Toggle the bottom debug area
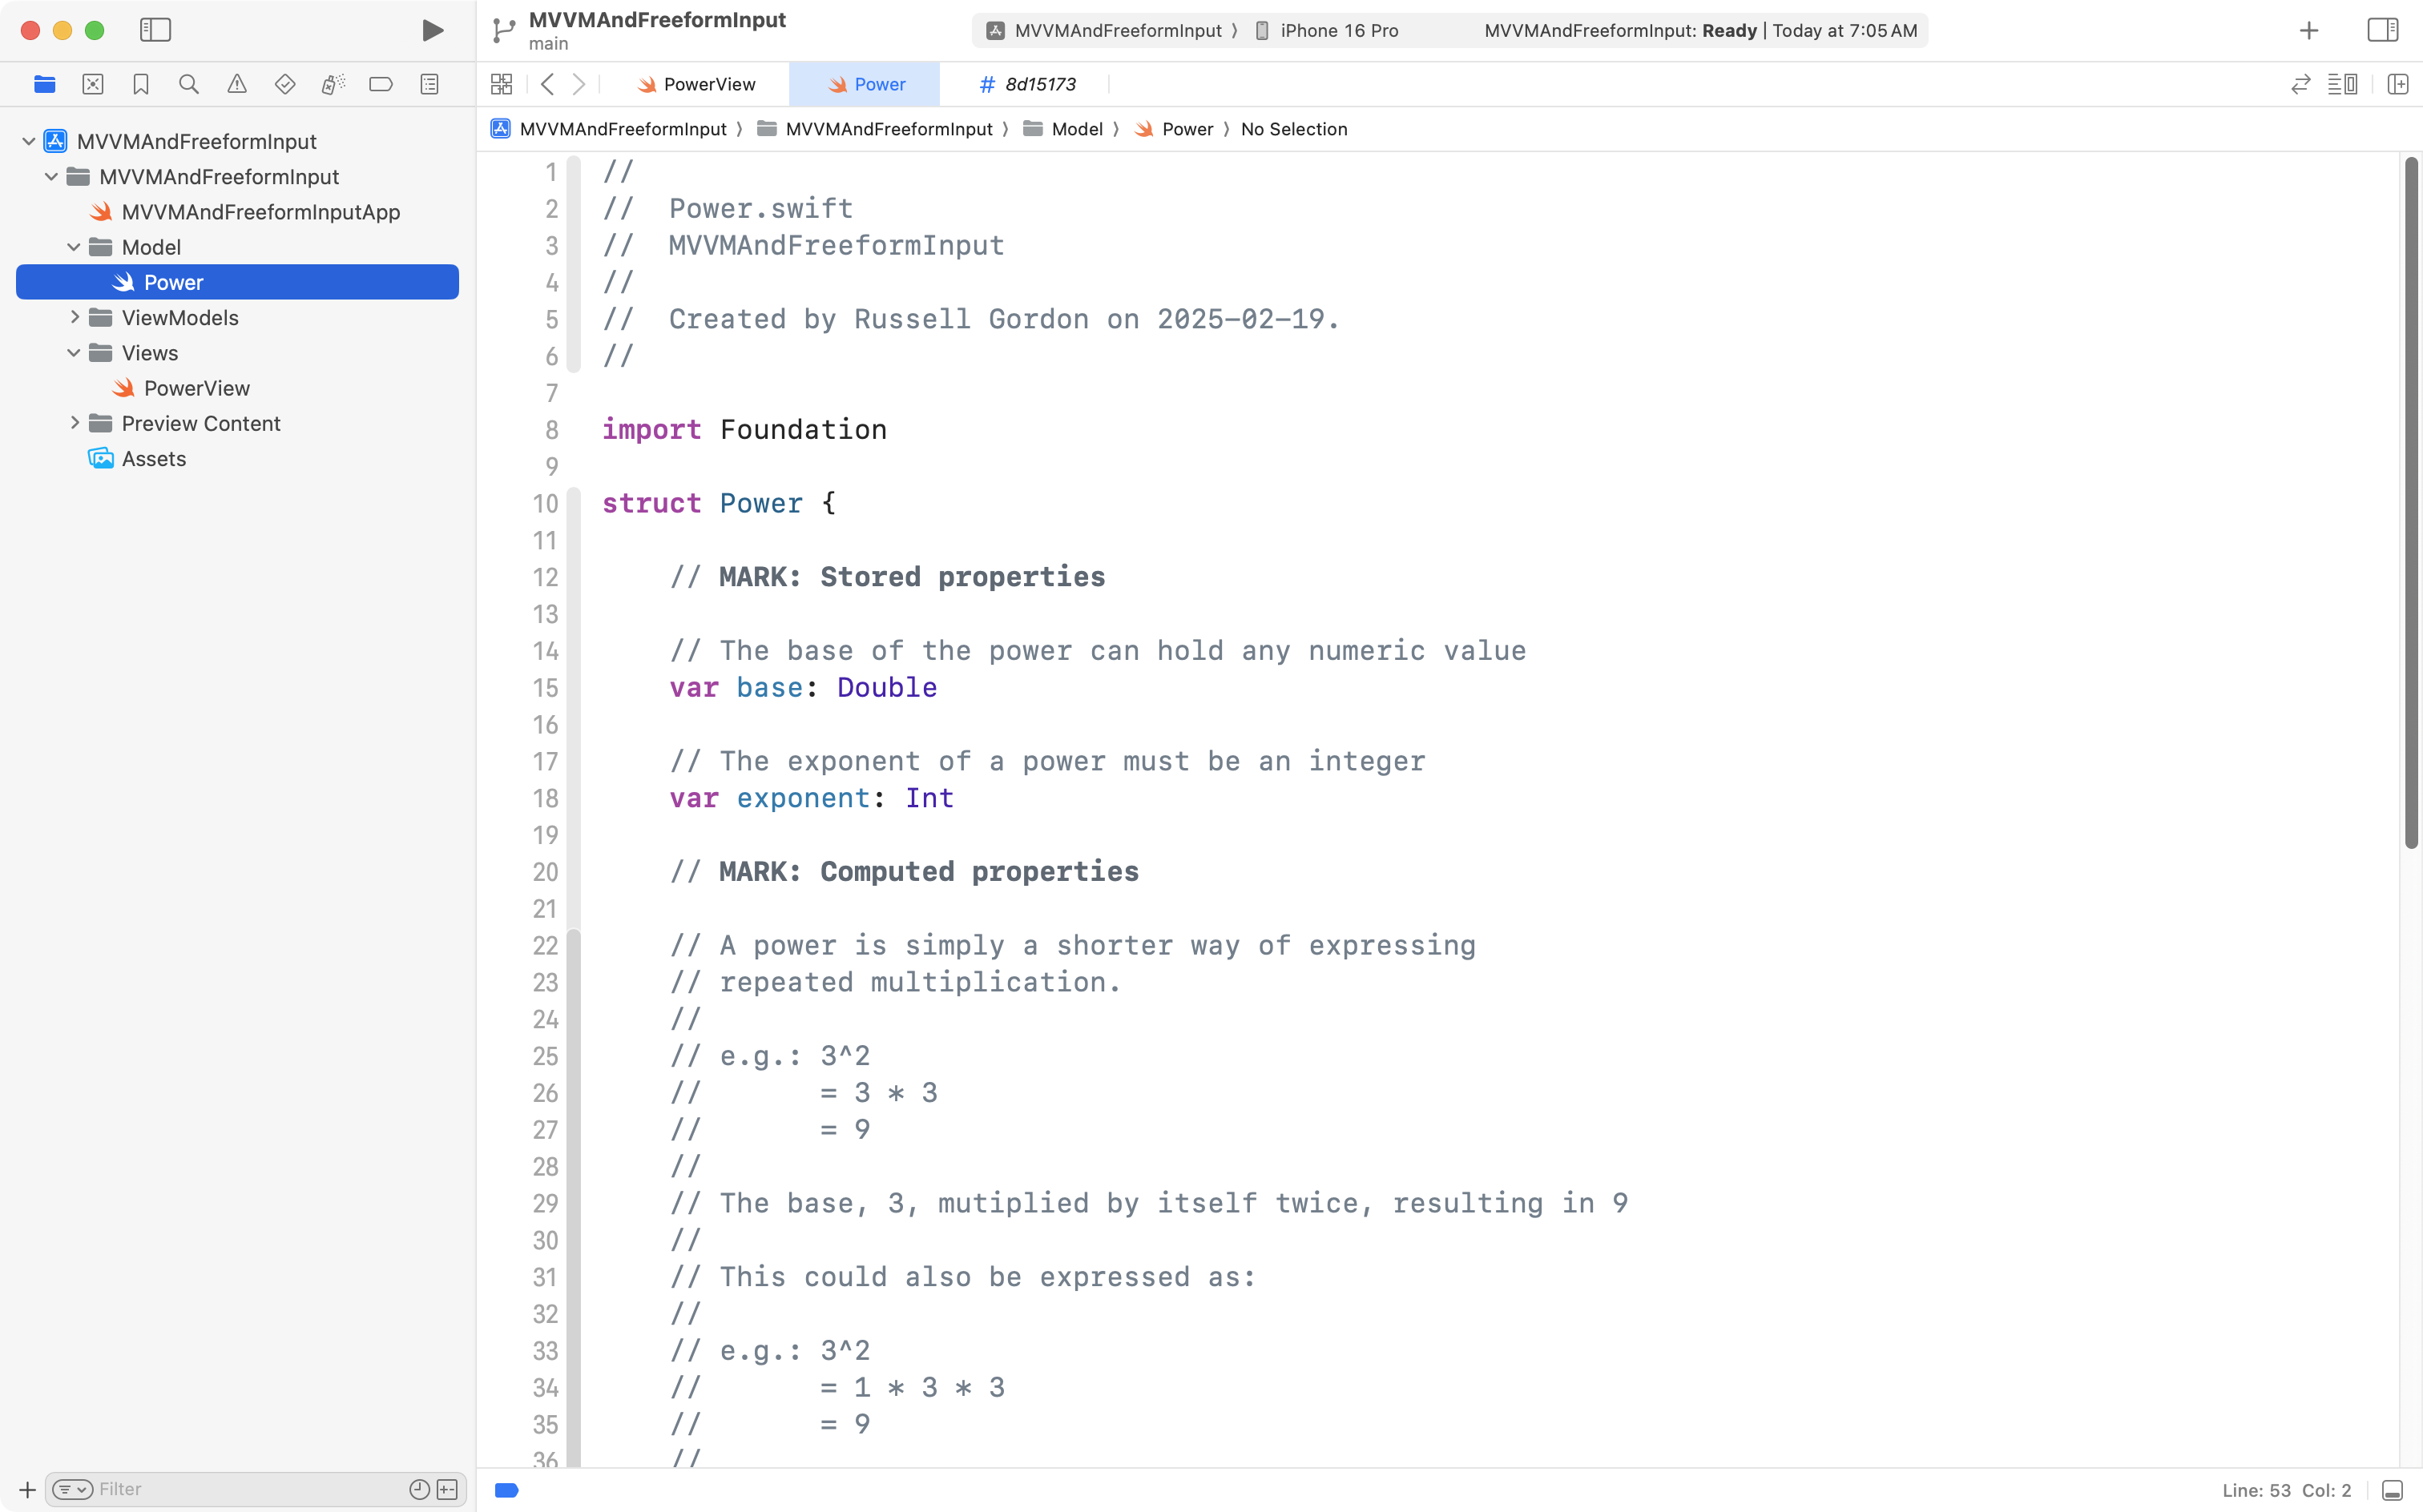The width and height of the screenshot is (2423, 1512). click(2392, 1490)
